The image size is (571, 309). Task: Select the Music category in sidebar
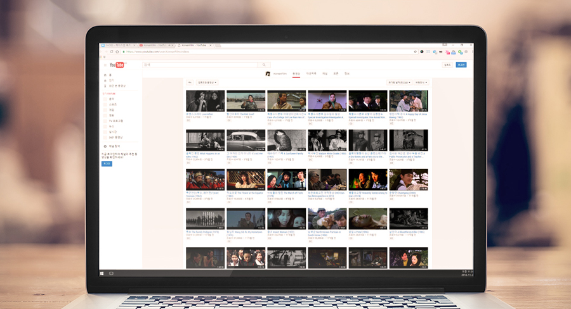pos(109,99)
